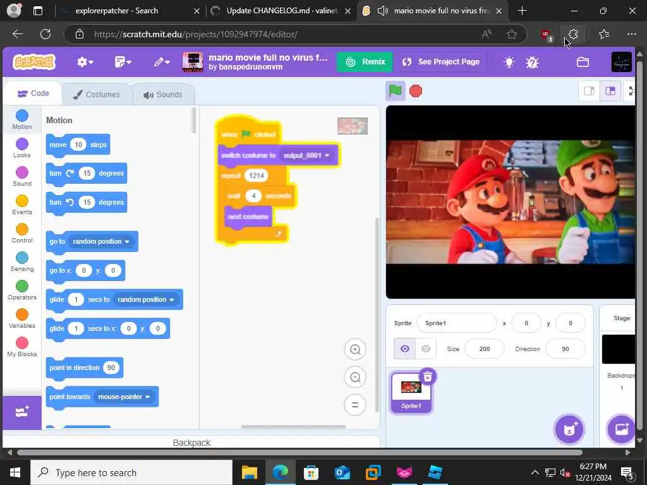The image size is (647, 485).
Task: Select the Sound block category
Action: click(22, 177)
